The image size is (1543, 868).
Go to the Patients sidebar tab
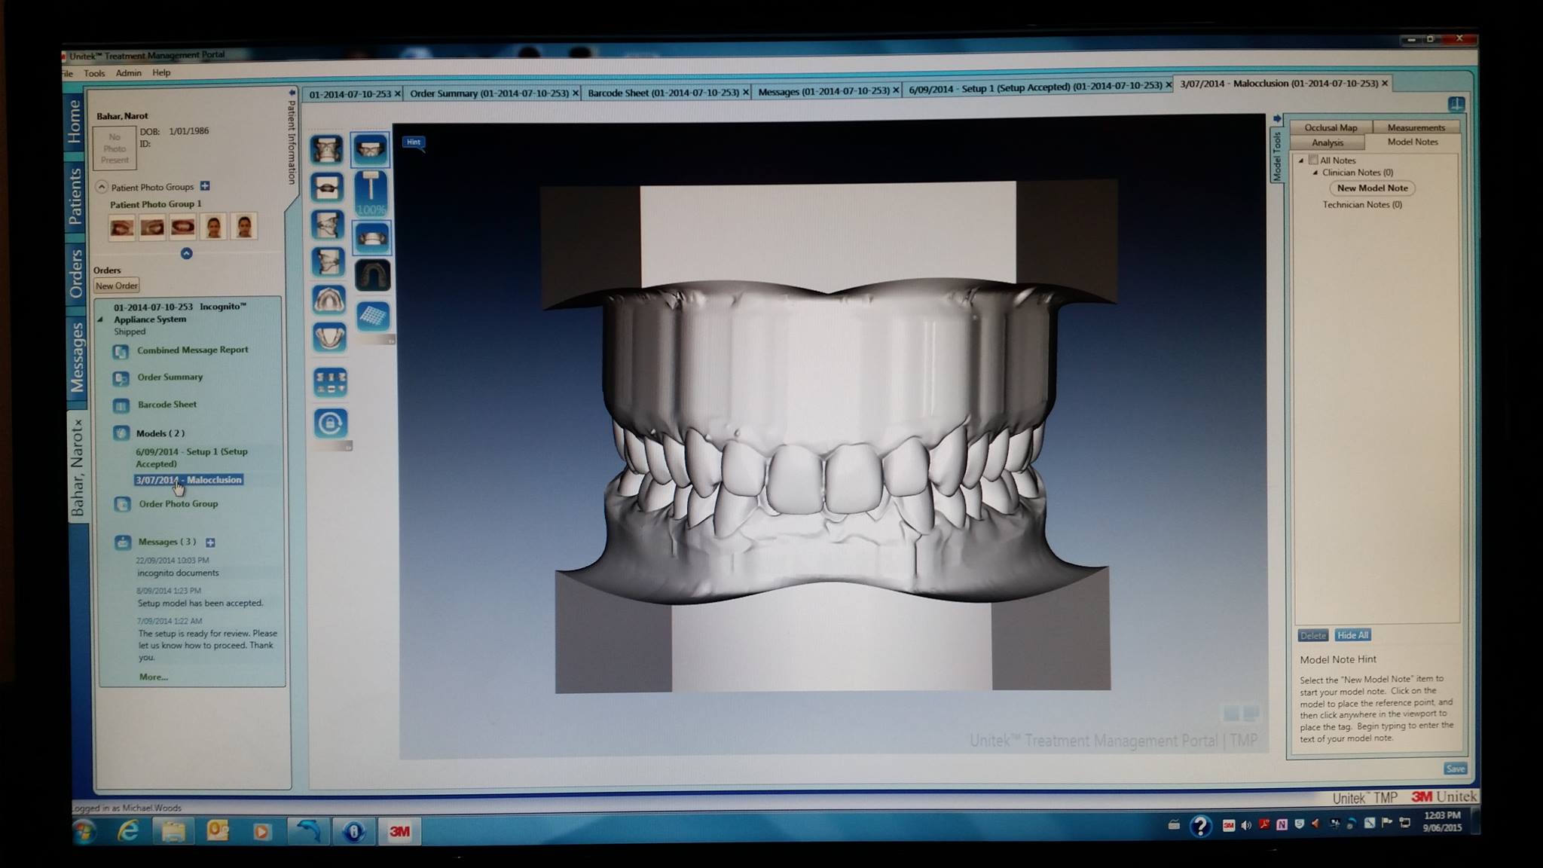[75, 196]
